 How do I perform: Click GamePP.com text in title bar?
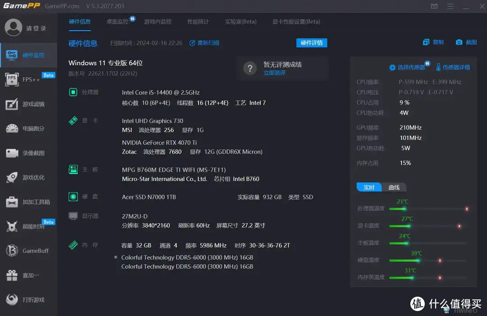62,6
